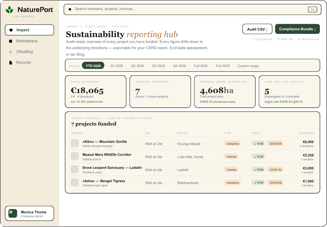Choose the Custom range period
The height and width of the screenshot is (227, 327).
pos(248,66)
